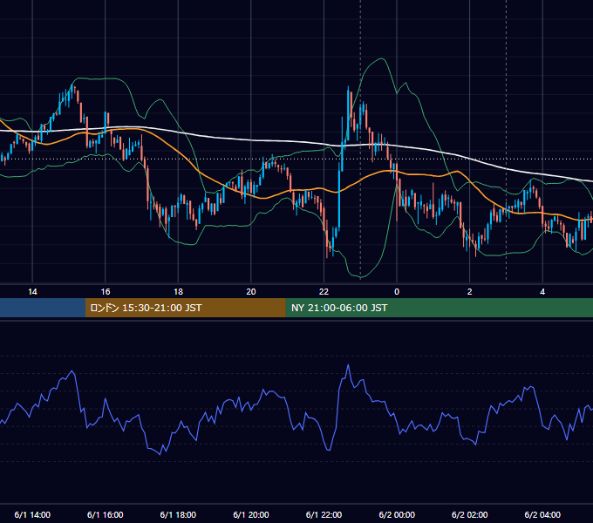Viewport: 593px width, 523px height.
Task: Click the blue session bar before London
Action: [x=43, y=308]
